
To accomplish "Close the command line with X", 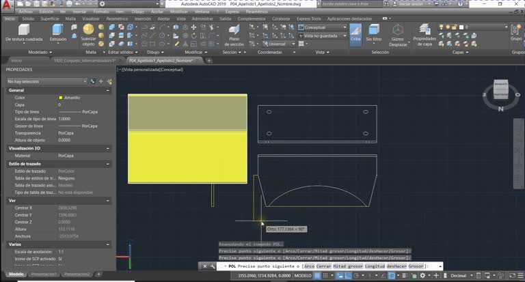I will [204, 266].
